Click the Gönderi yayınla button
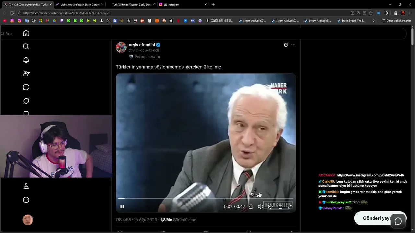 coord(380,218)
